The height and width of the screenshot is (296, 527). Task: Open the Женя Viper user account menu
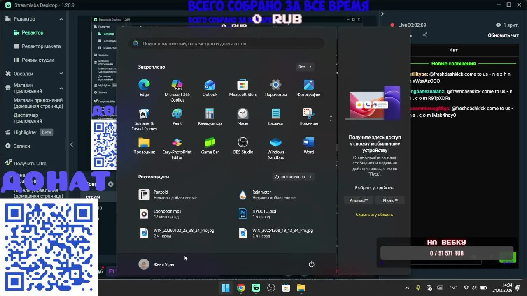pos(156,264)
